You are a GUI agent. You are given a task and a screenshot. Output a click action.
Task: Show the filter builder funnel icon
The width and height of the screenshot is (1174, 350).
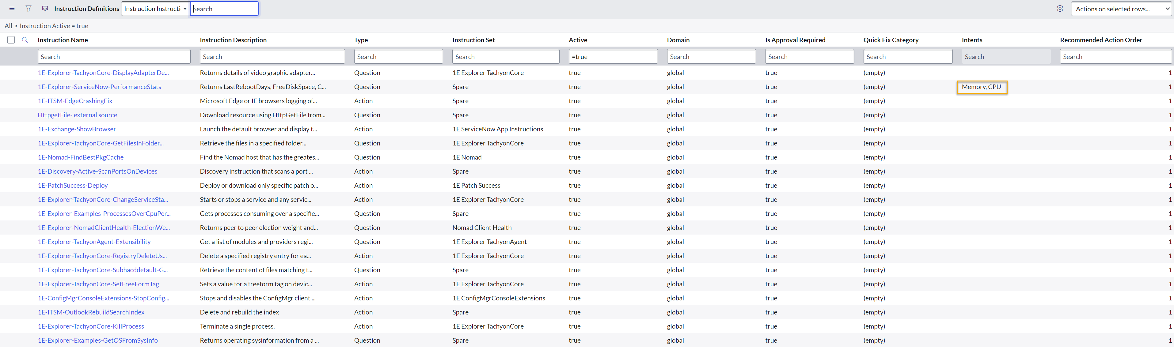(x=28, y=9)
